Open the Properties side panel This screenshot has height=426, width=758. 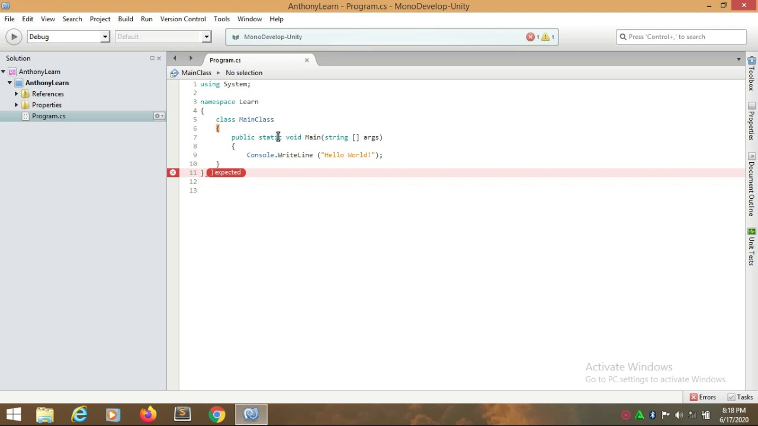point(751,121)
